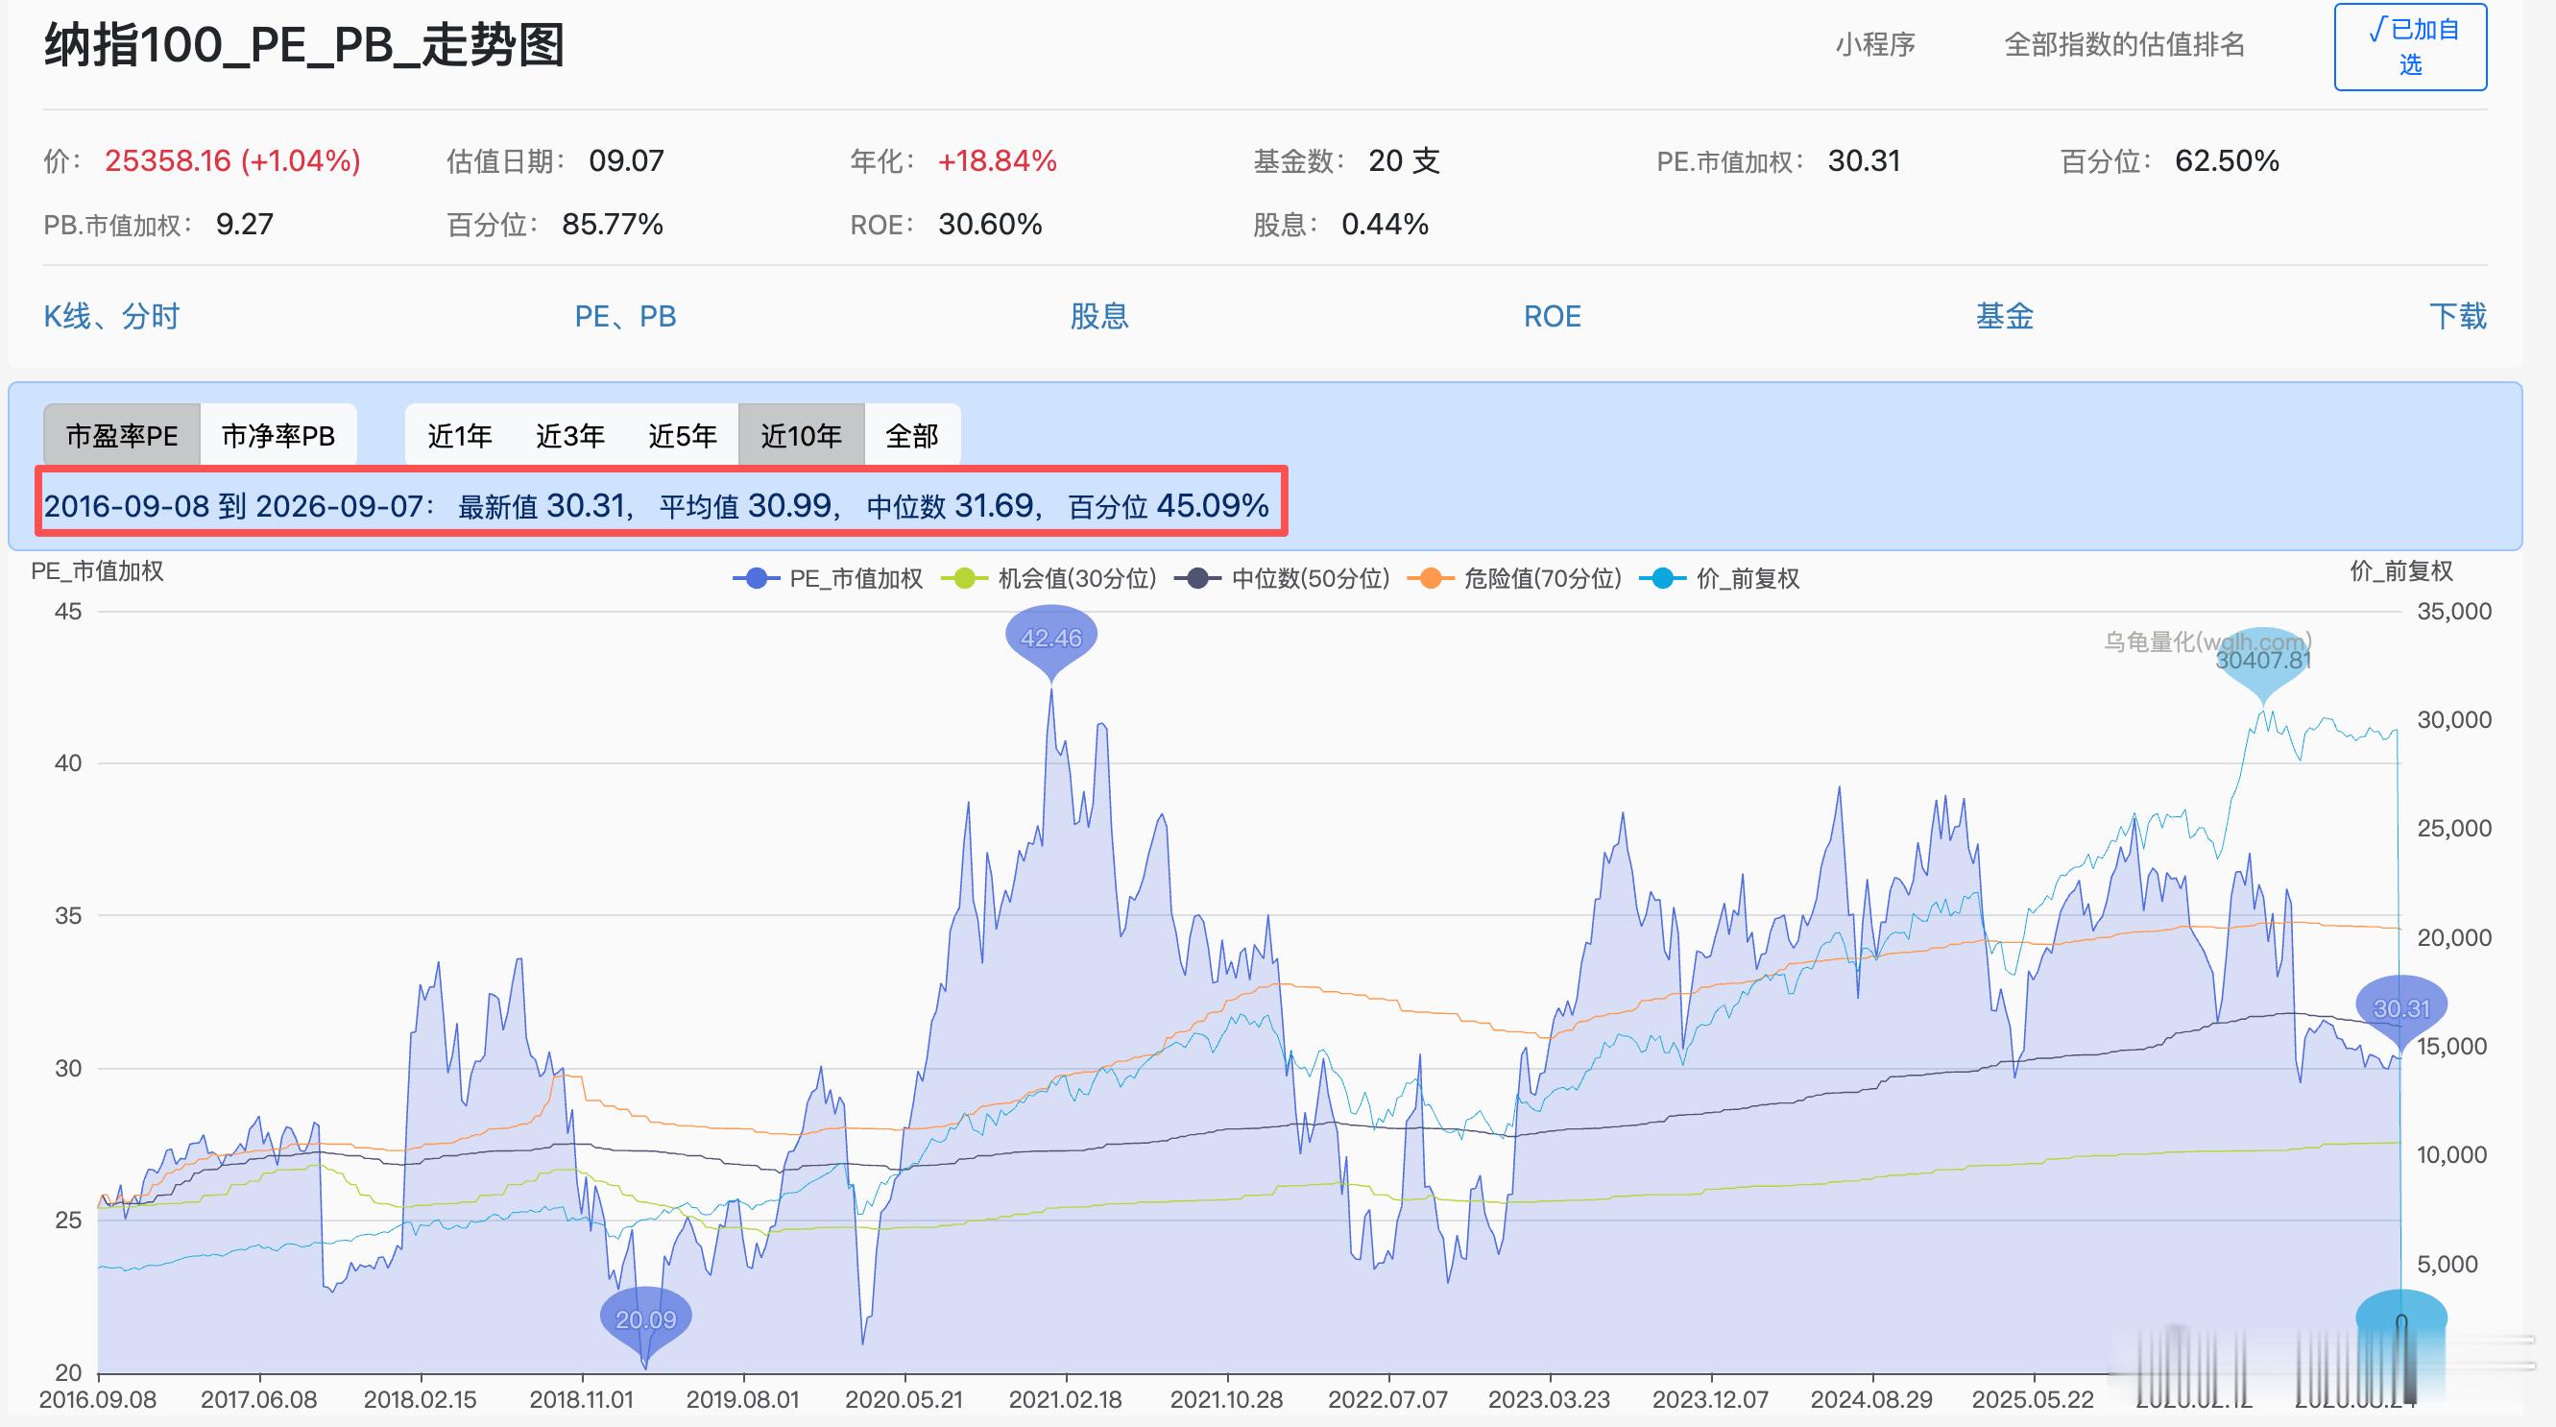The width and height of the screenshot is (2556, 1427).
Task: Click 已加自选 watchlist button
Action: (2410, 47)
